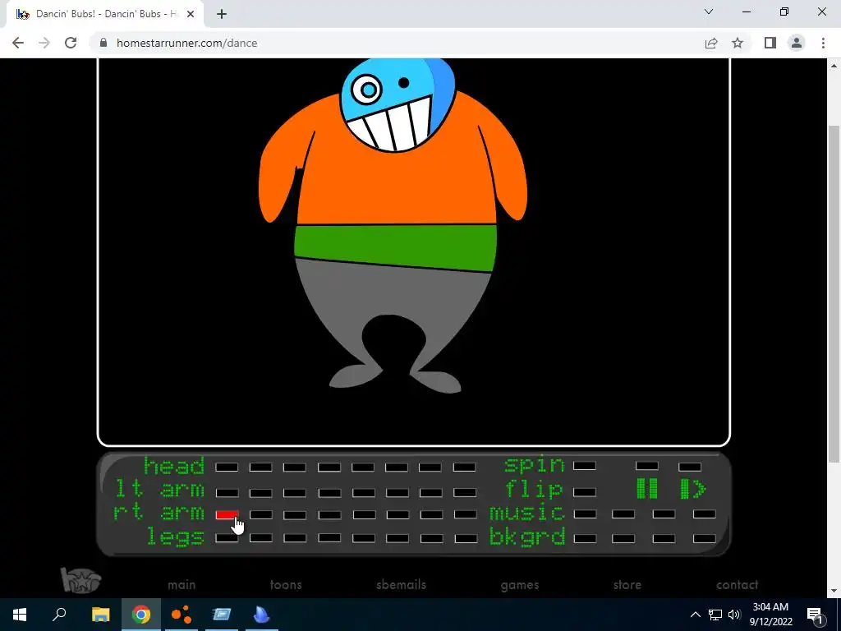Open the toons link
The width and height of the screenshot is (841, 631).
pos(286,585)
